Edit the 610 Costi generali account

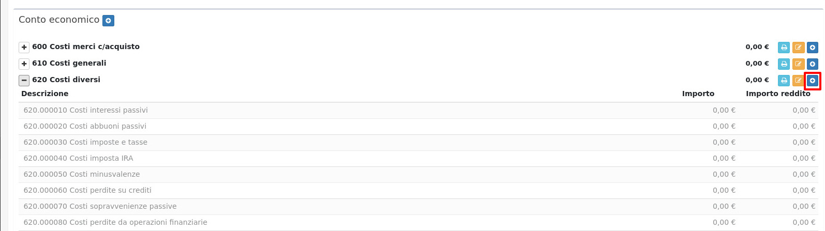(x=798, y=64)
